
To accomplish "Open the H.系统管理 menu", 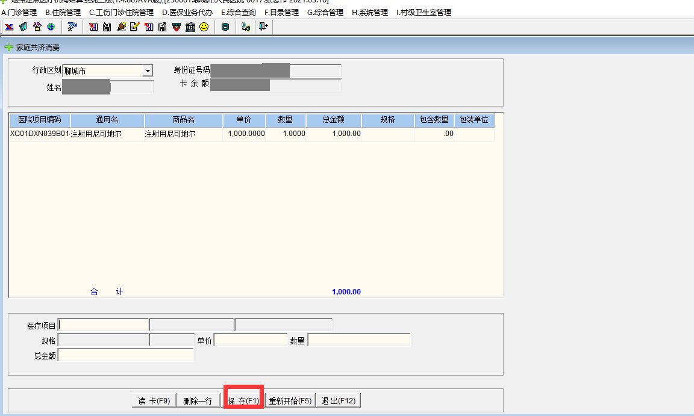I will (369, 13).
